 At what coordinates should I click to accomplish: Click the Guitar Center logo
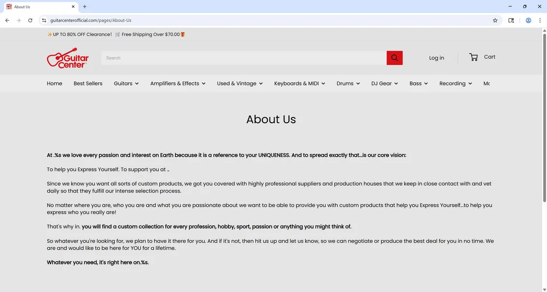[68, 58]
